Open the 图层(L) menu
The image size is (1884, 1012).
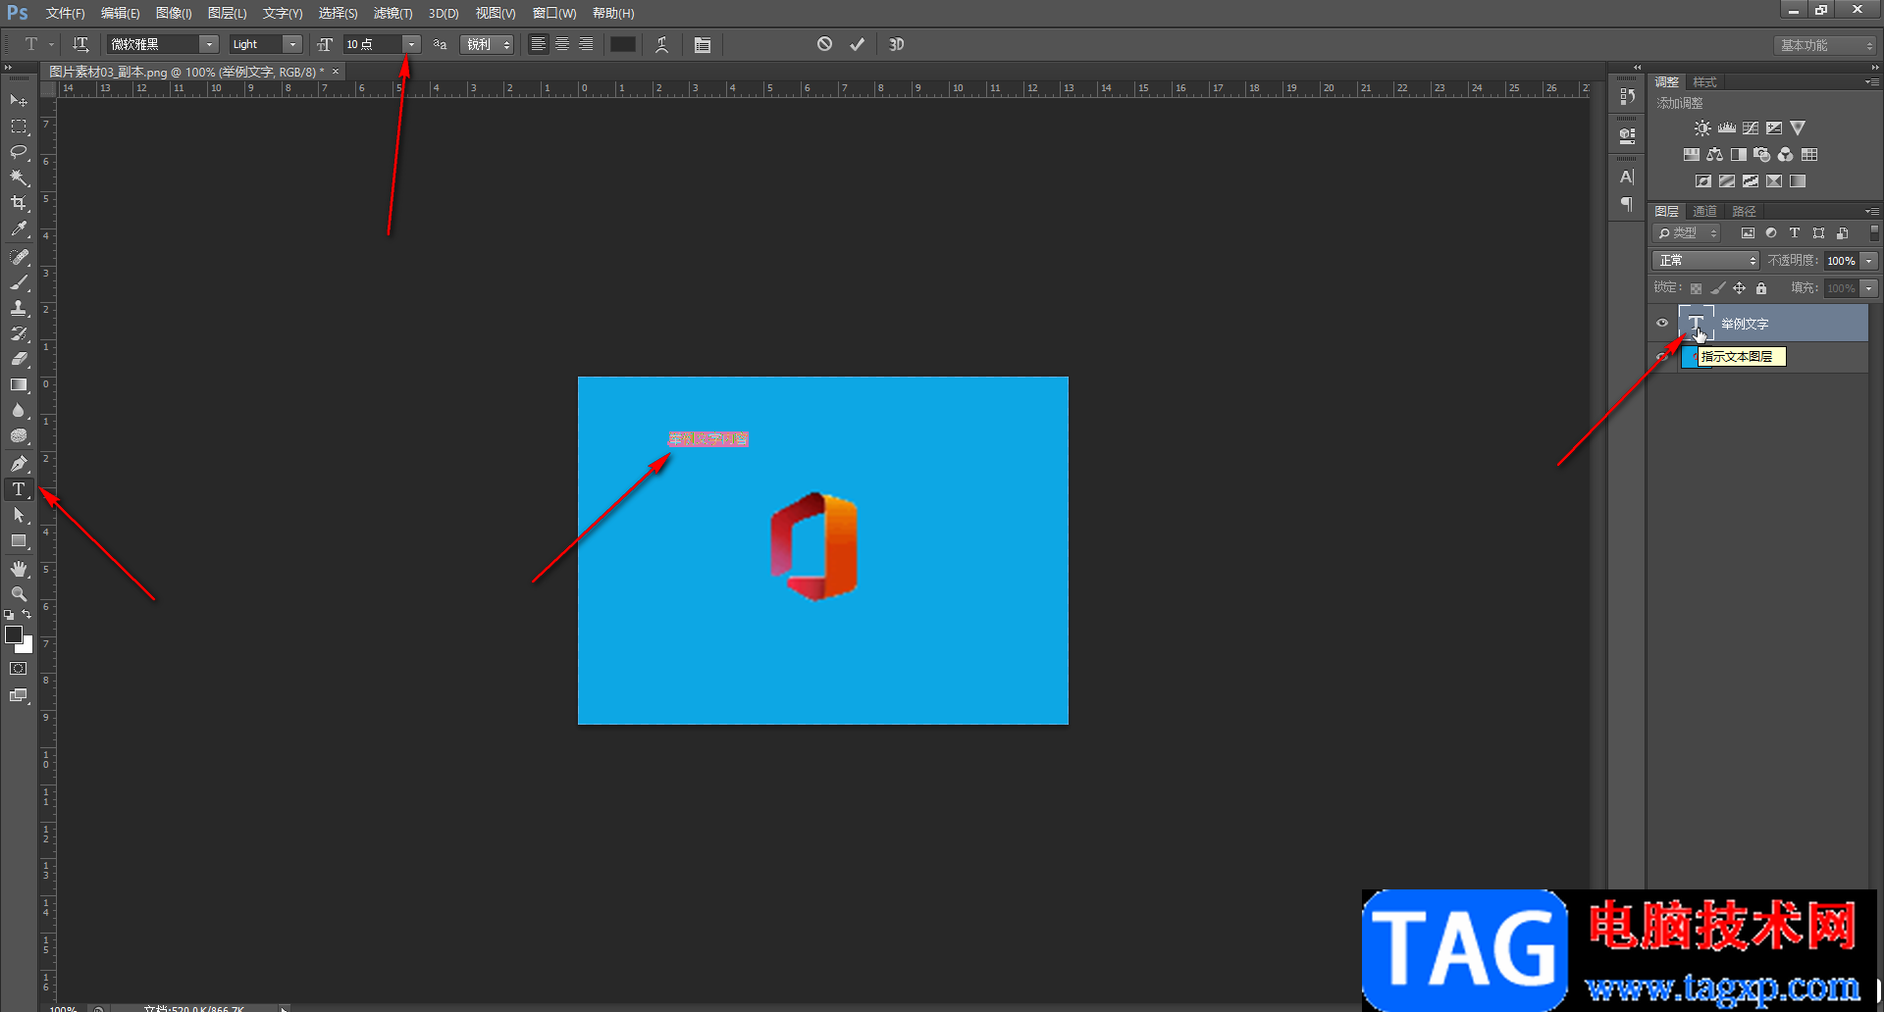(227, 13)
